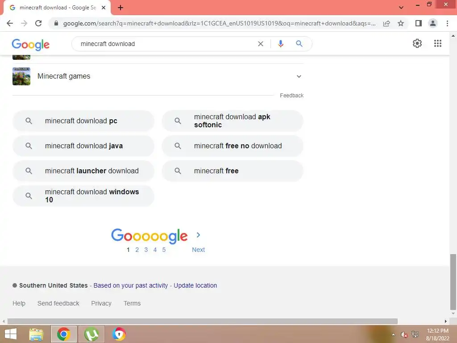Search minecraft launcher download suggestion
Image resolution: width=457 pixels, height=343 pixels.
coord(83,171)
